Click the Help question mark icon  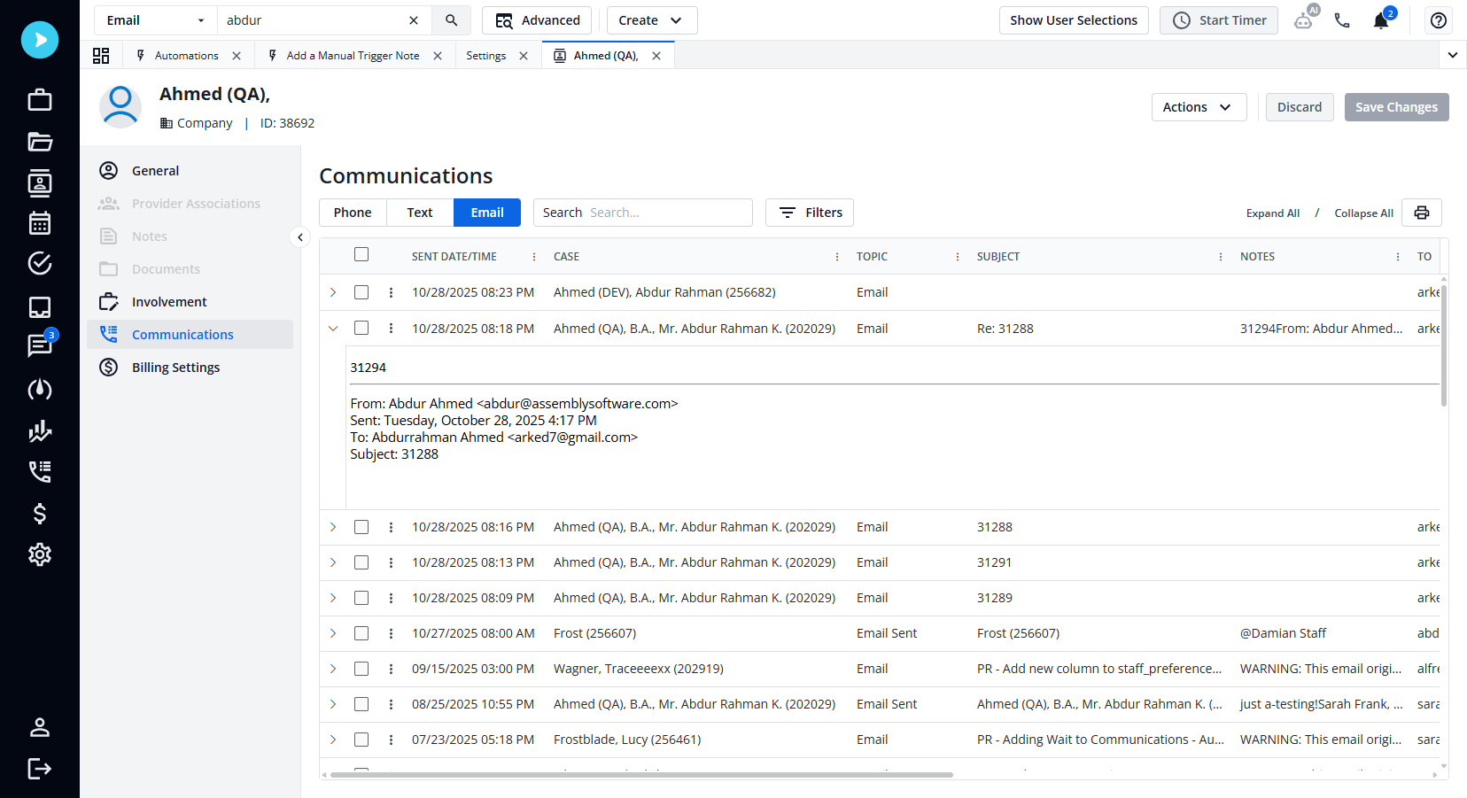[1438, 19]
